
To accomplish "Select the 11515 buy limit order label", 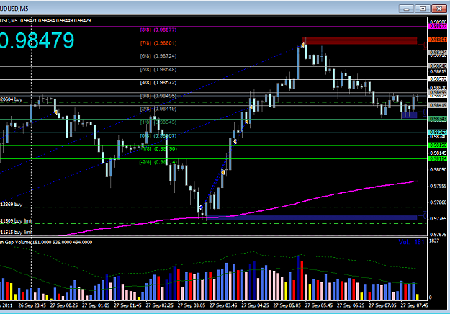I will point(16,232).
